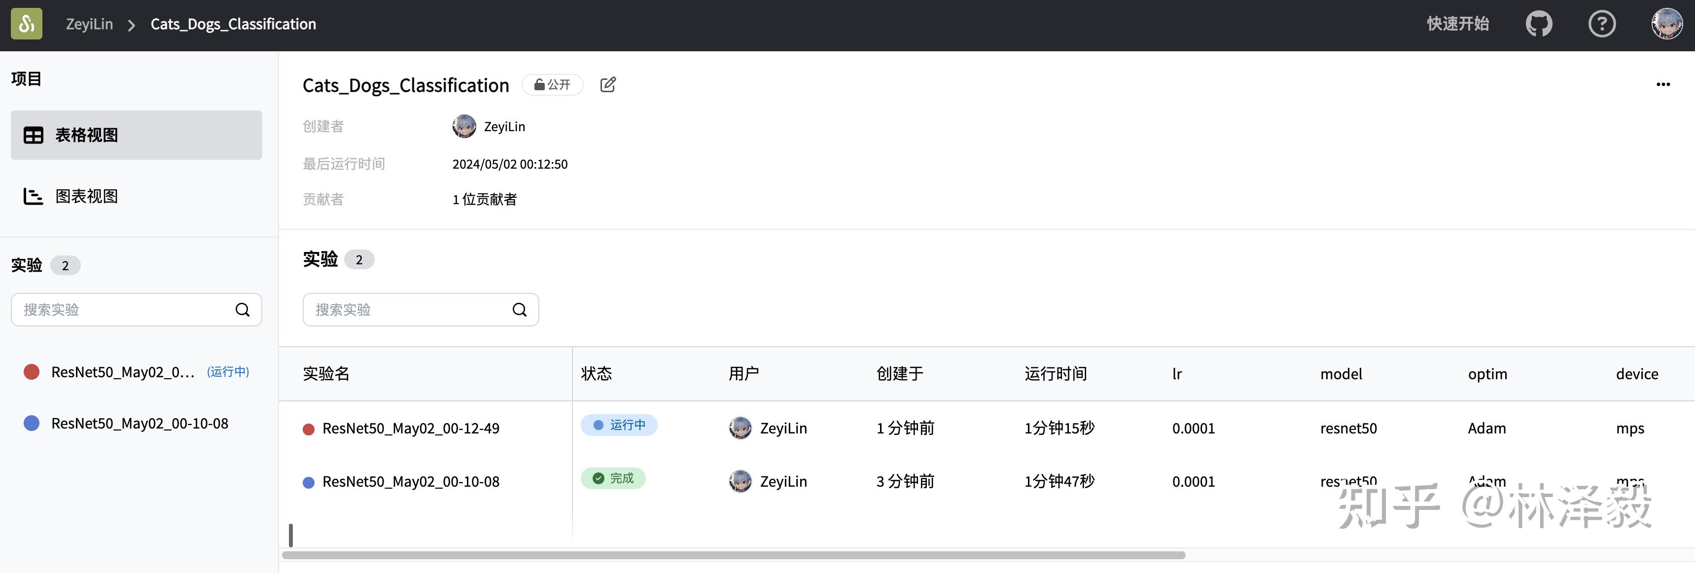Open the GitHub repository icon

tap(1539, 24)
